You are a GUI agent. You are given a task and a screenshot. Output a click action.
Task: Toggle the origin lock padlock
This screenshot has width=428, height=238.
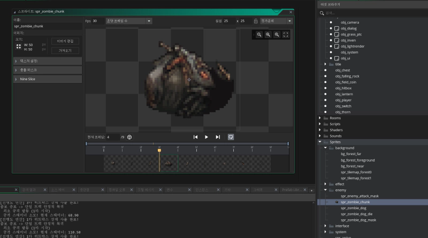pyautogui.click(x=256, y=21)
